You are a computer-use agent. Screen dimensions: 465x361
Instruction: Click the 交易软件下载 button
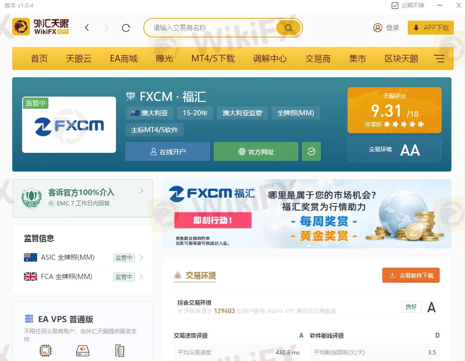click(411, 275)
